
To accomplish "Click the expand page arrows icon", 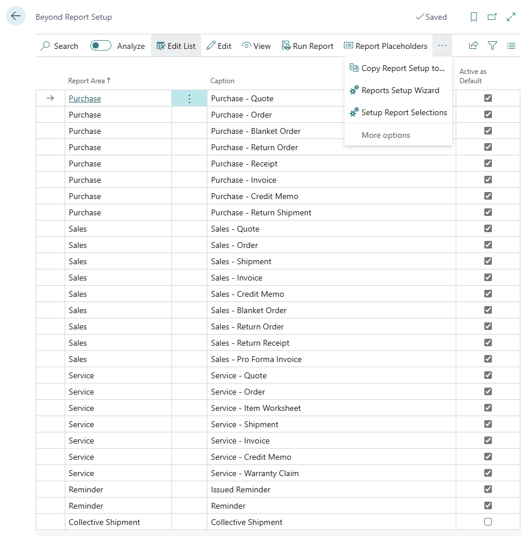I will click(511, 17).
